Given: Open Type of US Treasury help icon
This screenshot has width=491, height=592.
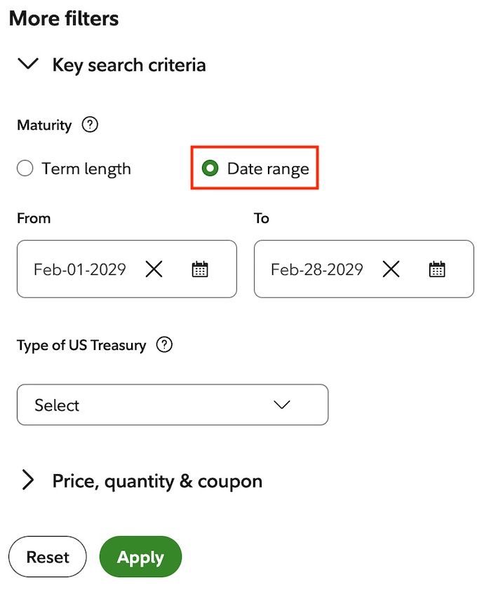Looking at the screenshot, I should pos(164,344).
